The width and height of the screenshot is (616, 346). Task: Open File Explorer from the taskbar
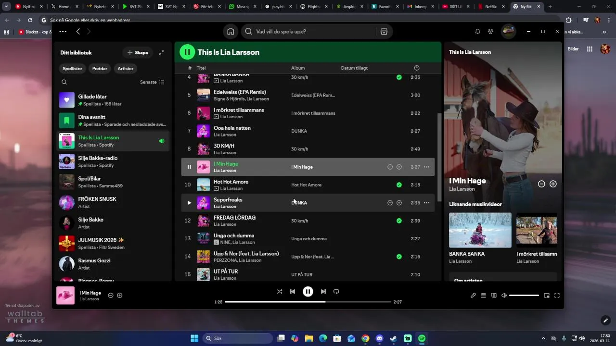(x=308, y=338)
